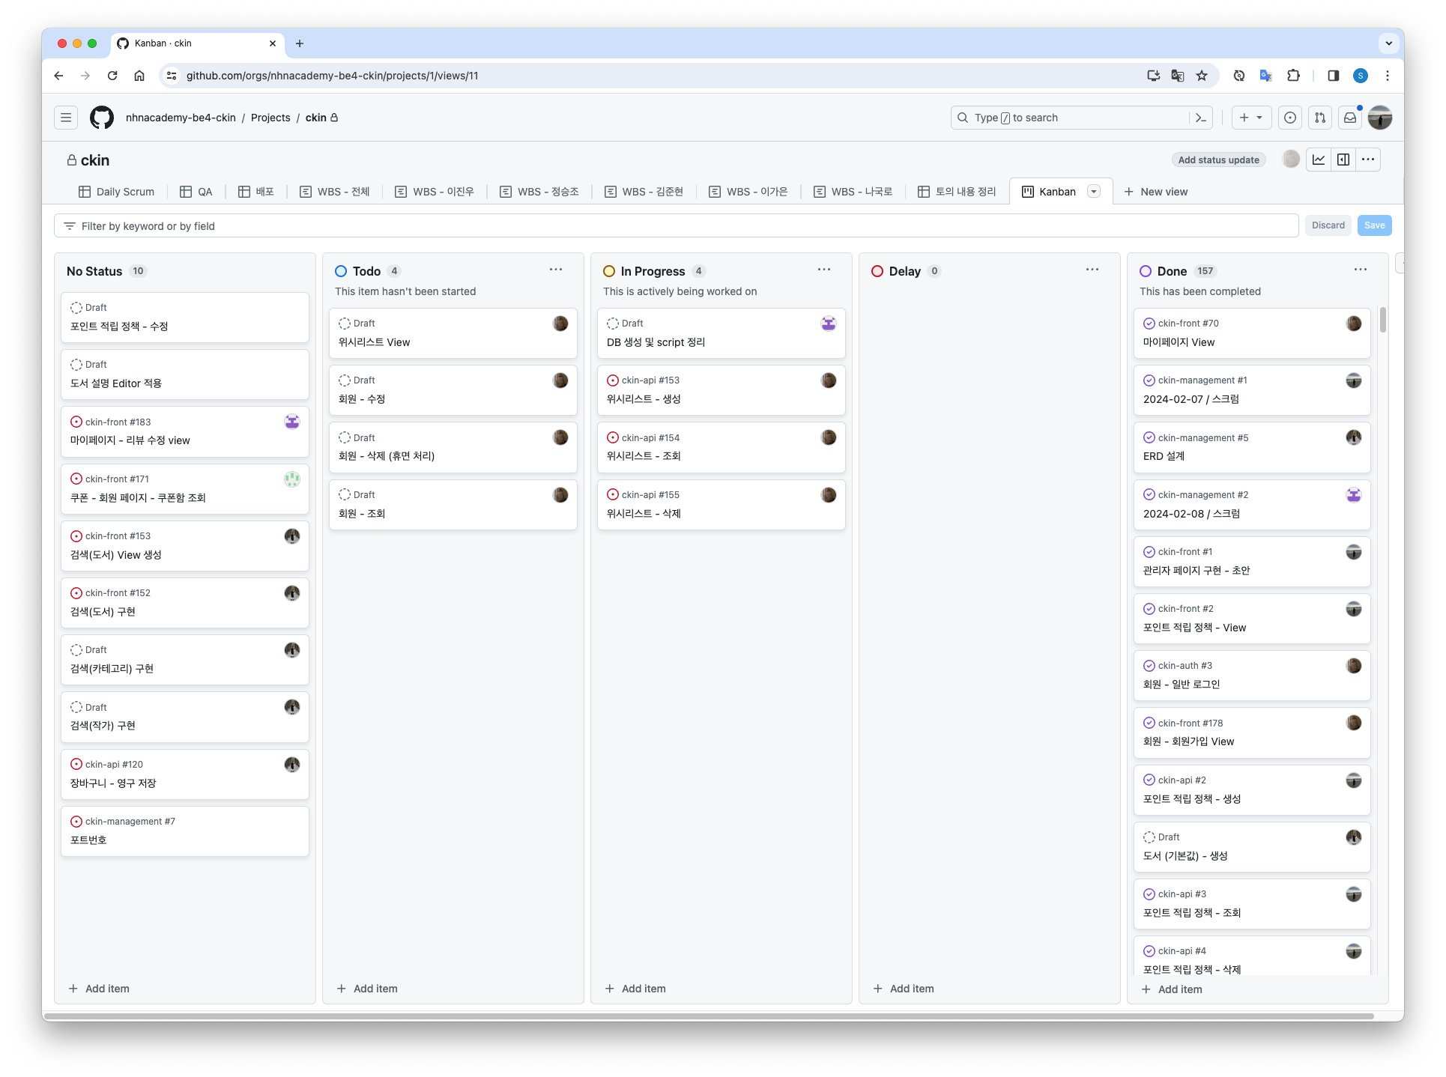Open the project details side panel icon
Image resolution: width=1446 pixels, height=1077 pixels.
[x=1343, y=160]
